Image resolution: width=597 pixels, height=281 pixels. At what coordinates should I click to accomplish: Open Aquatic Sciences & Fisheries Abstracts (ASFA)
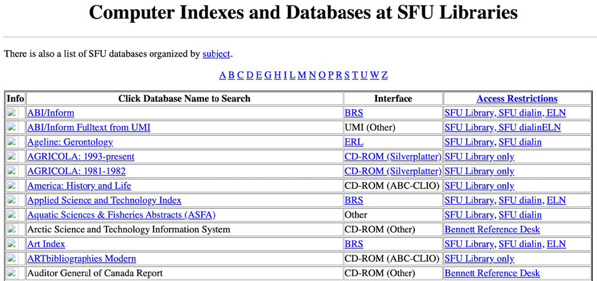click(x=121, y=215)
